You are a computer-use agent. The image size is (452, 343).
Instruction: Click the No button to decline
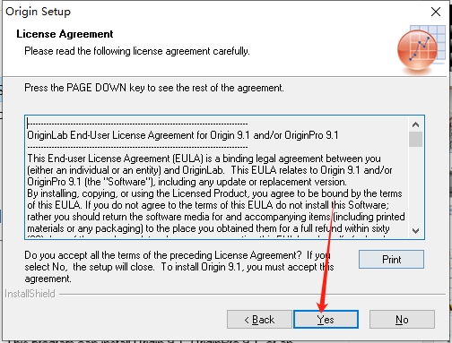pyautogui.click(x=402, y=319)
